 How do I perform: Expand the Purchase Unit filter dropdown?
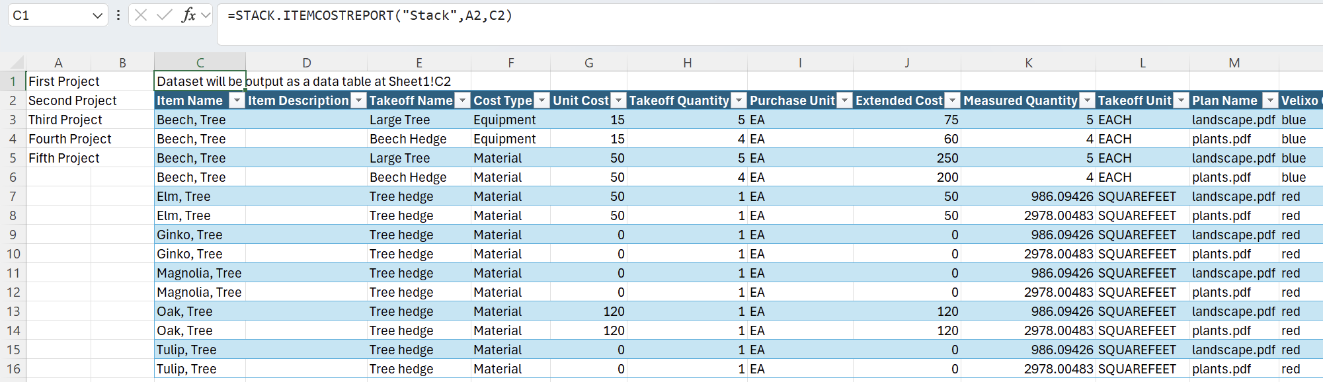[x=845, y=100]
